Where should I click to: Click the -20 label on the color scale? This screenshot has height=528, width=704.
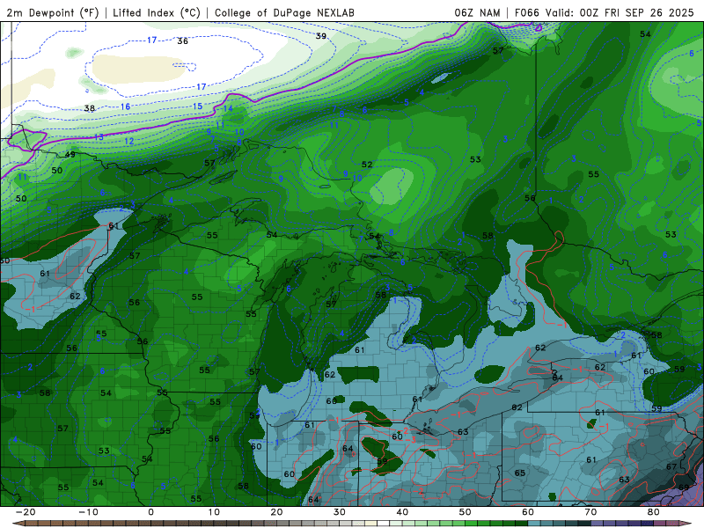(26, 512)
